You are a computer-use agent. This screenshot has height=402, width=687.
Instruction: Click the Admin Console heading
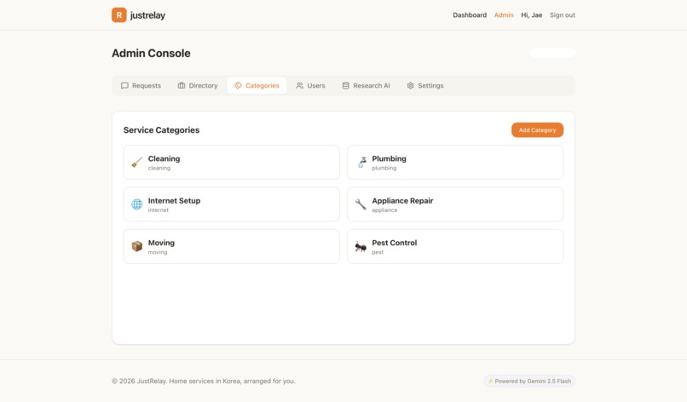coord(151,53)
